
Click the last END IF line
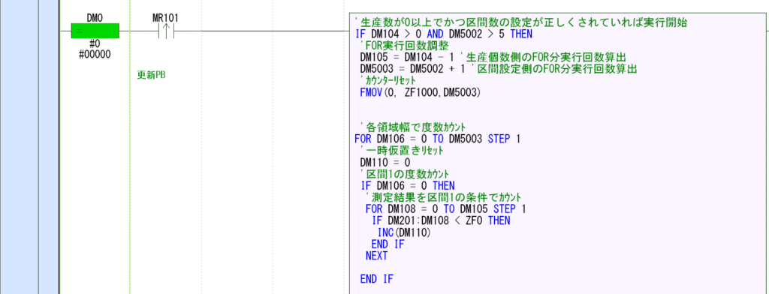377,279
